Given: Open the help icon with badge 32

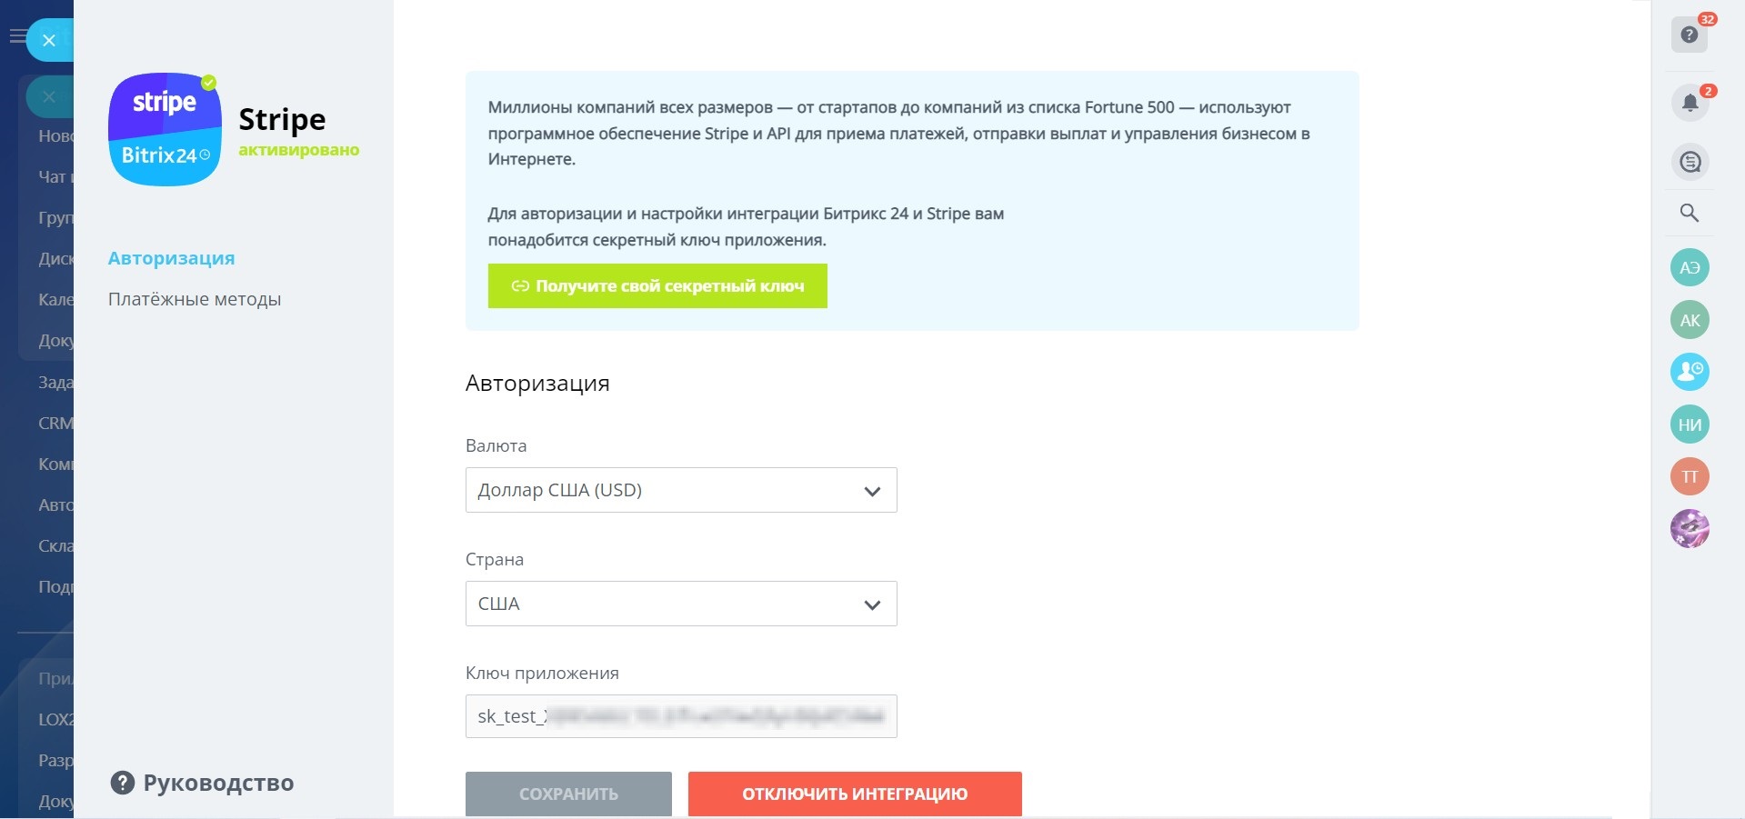Looking at the screenshot, I should 1689,35.
